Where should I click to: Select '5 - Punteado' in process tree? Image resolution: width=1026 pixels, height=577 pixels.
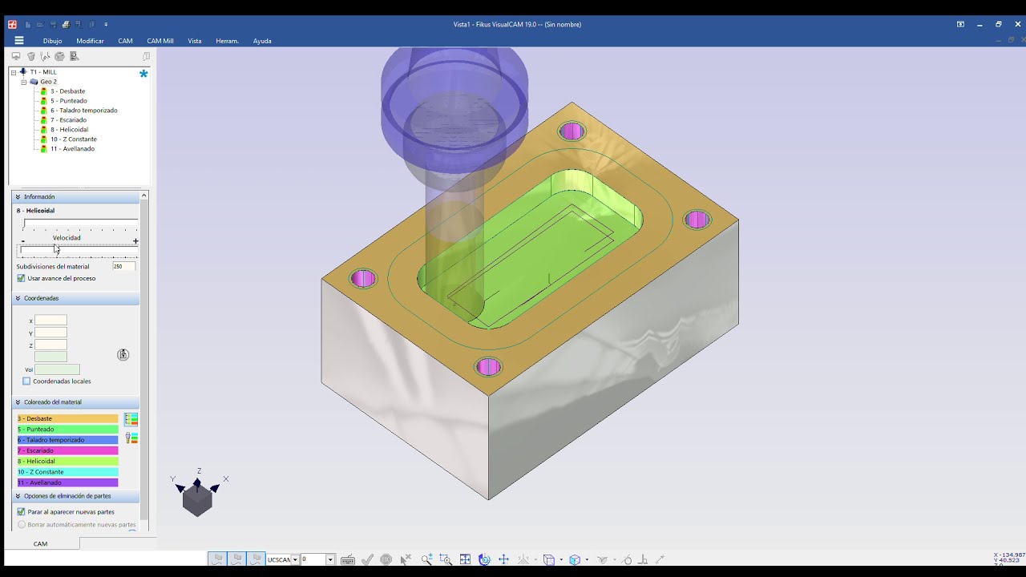69,101
